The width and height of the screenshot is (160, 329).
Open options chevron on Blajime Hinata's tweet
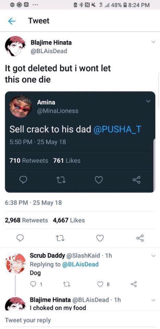pos(153,42)
